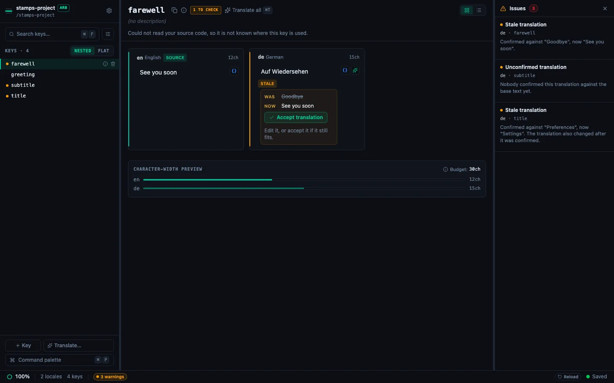This screenshot has height=383, width=614.
Task: Click the (no description) placeholder text
Action: 147,21
